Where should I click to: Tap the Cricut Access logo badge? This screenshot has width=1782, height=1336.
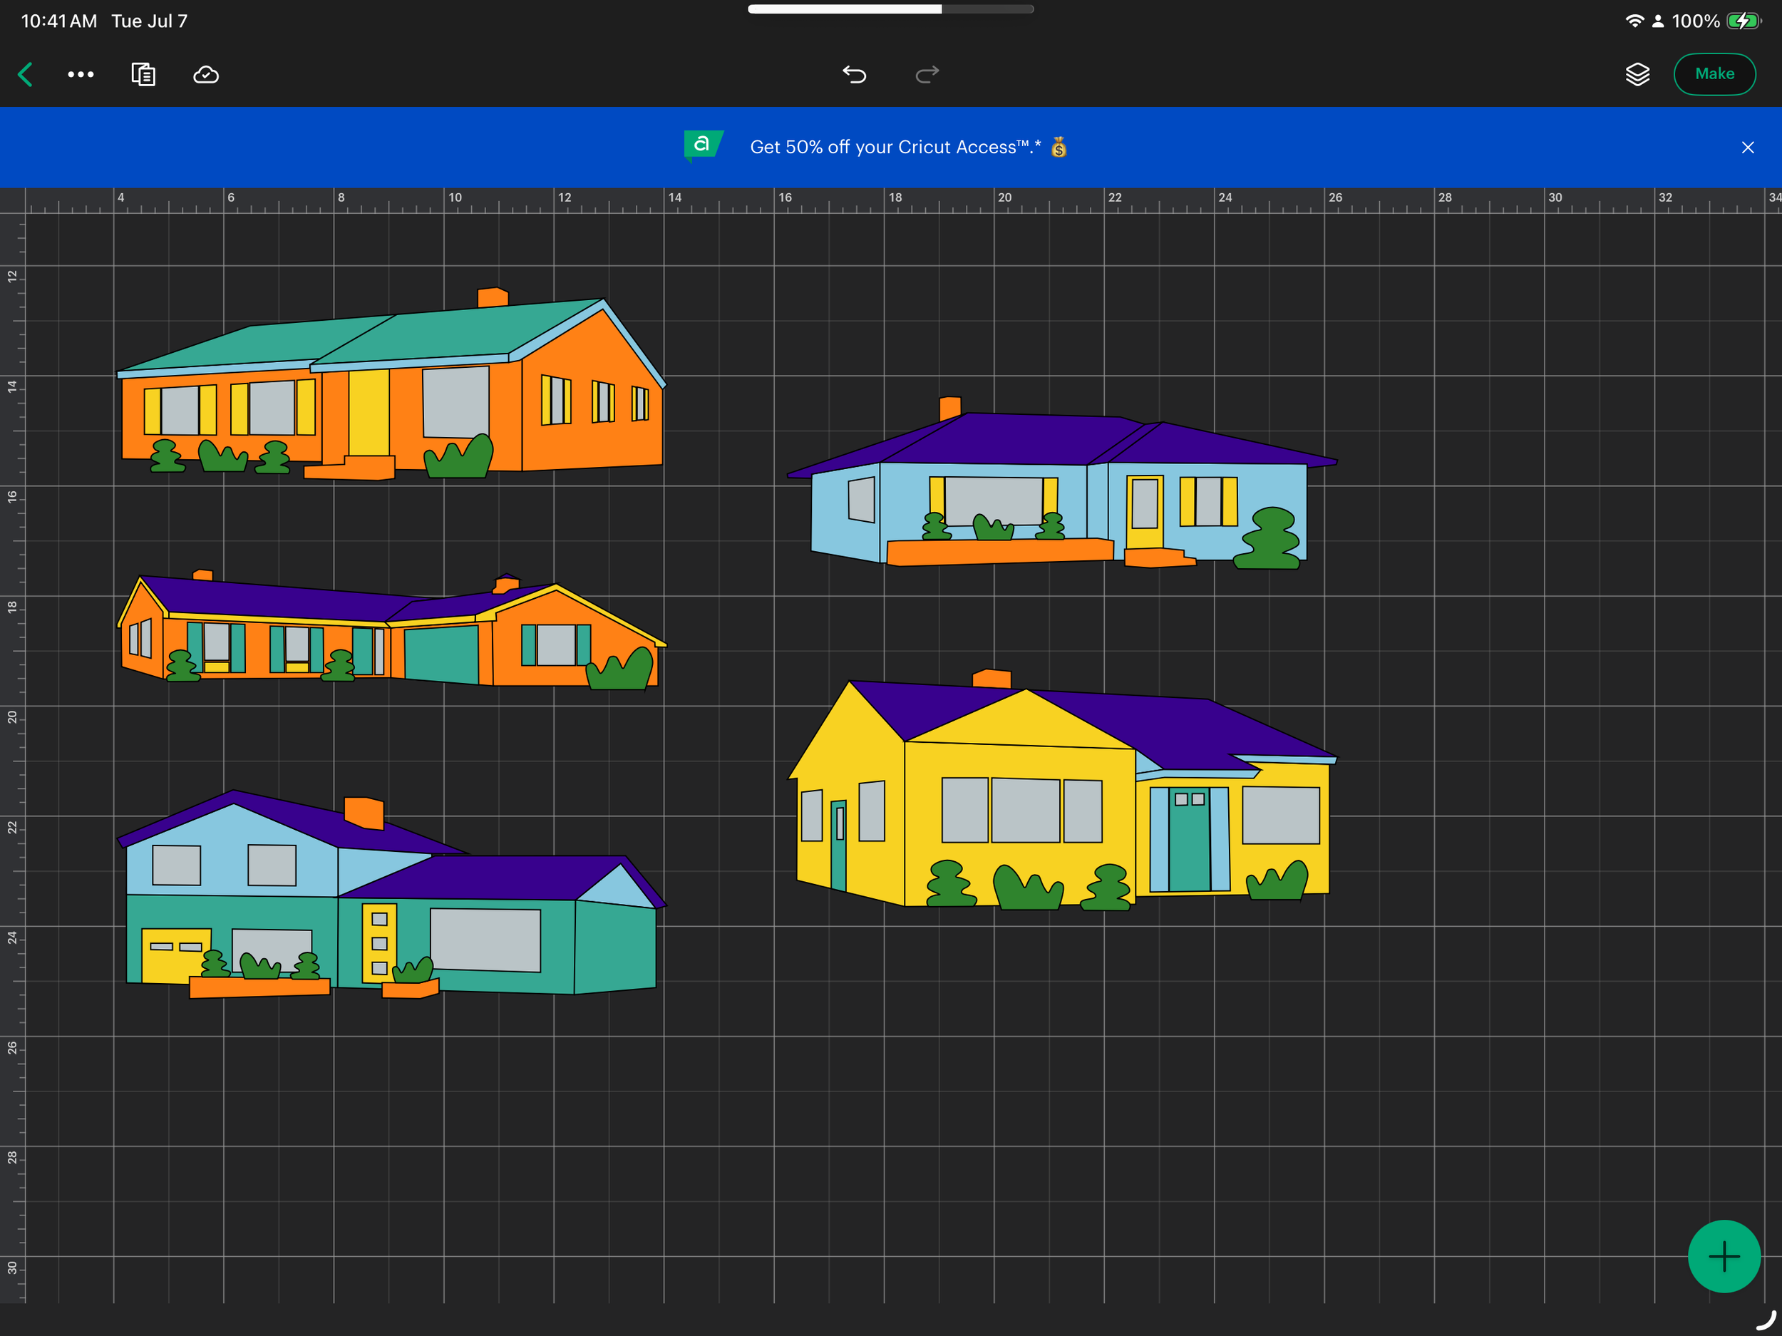(703, 146)
